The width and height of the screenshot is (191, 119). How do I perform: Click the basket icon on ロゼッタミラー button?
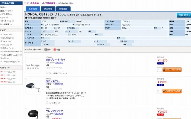(x=164, y=91)
